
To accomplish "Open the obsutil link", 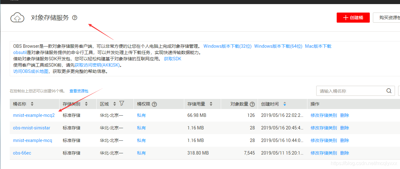I will (x=20, y=52).
